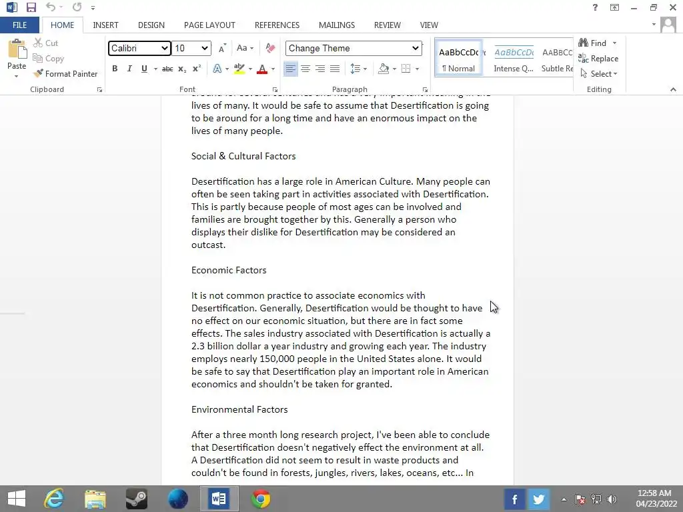This screenshot has height=512, width=683.
Task: Open Steam from the taskbar
Action: [136, 499]
